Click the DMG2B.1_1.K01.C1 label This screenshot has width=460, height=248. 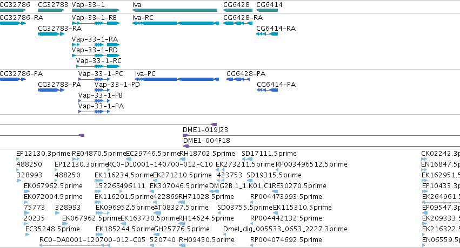coord(241,186)
